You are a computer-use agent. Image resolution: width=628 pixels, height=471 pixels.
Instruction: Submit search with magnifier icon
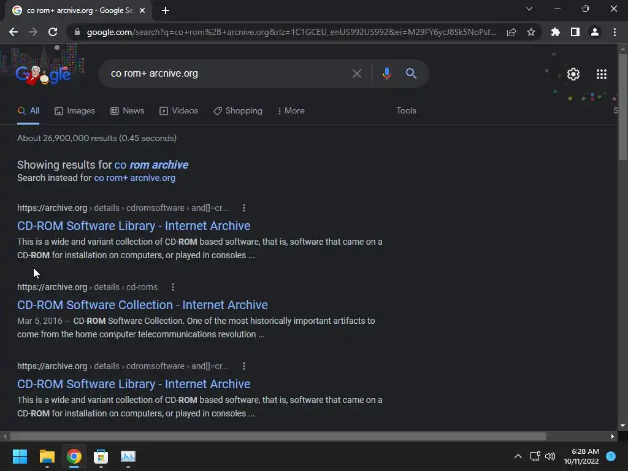click(x=411, y=74)
